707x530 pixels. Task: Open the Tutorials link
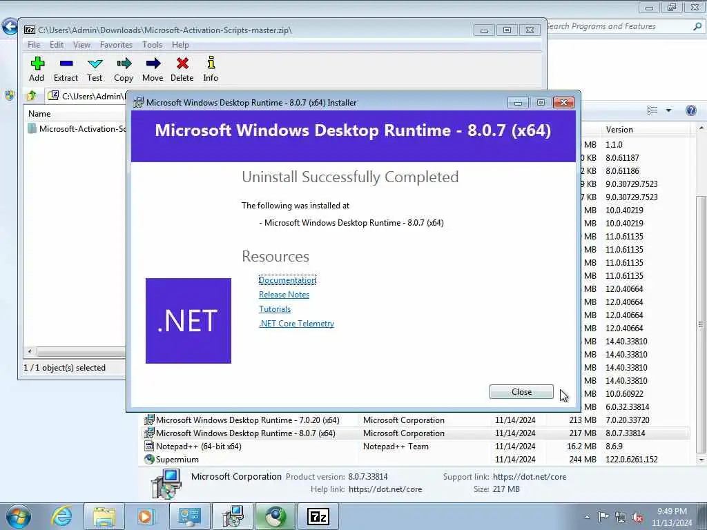275,308
